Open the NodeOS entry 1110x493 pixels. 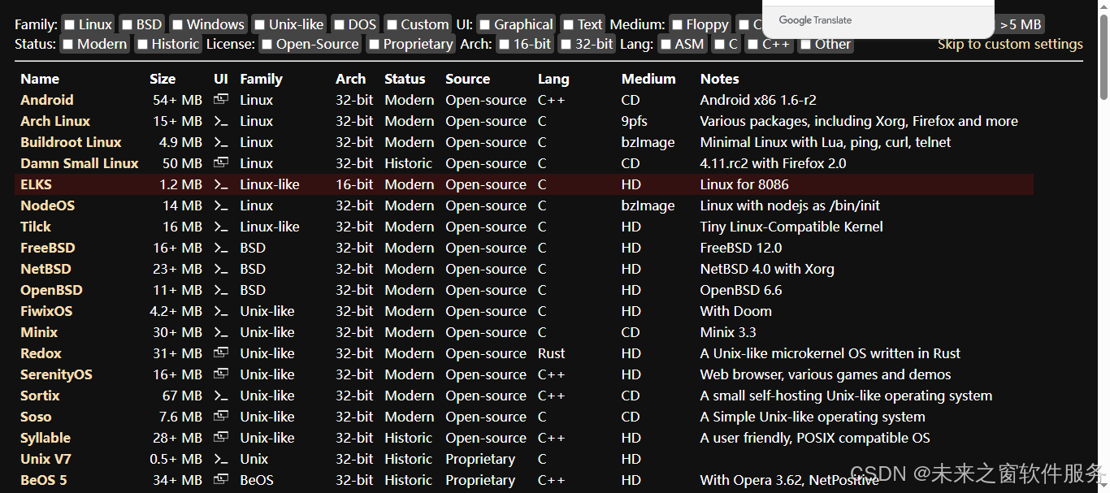(47, 205)
